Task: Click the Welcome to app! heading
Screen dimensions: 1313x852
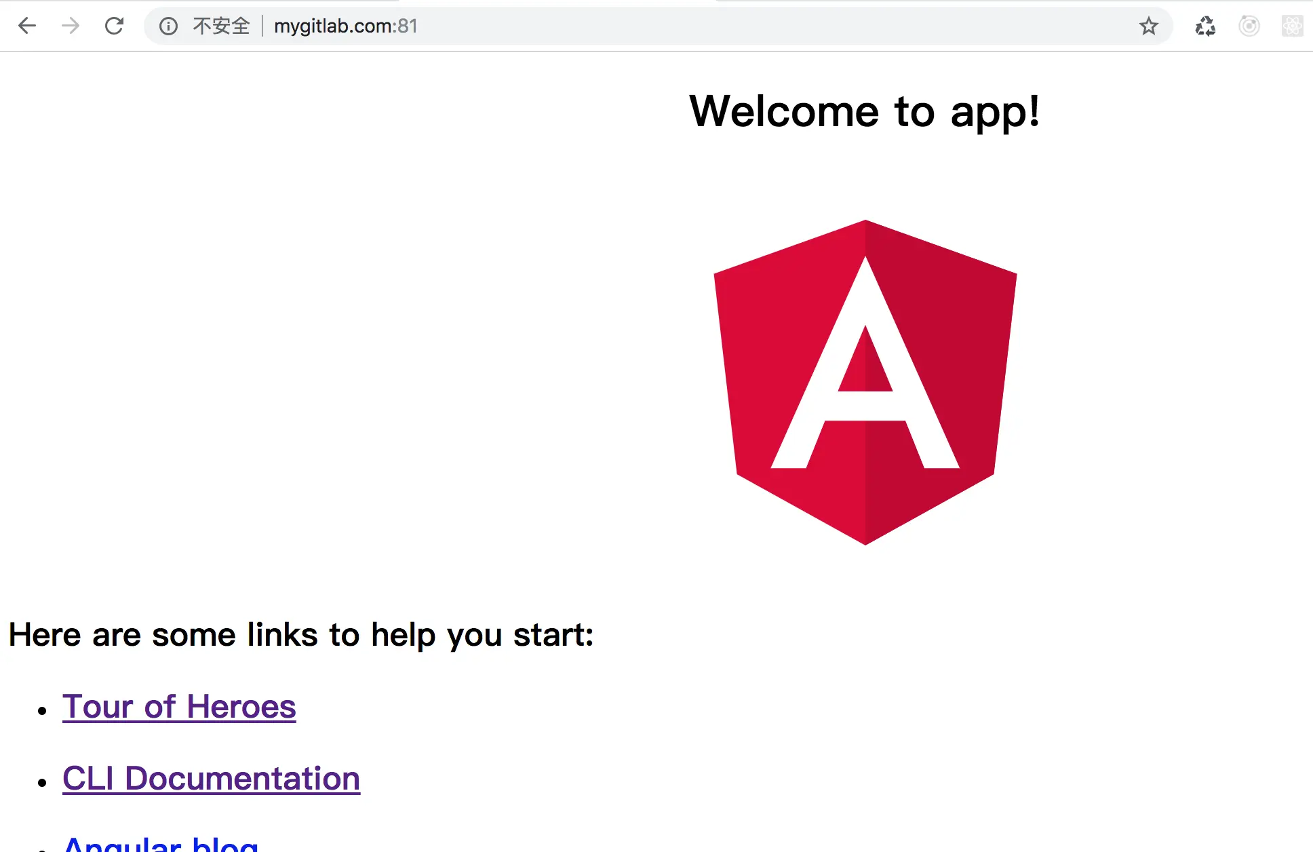Action: 864,111
